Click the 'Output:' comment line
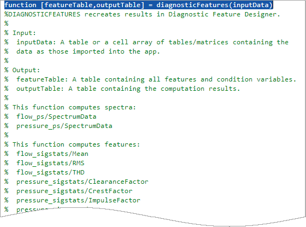This screenshot has width=306, height=227. click(22, 70)
